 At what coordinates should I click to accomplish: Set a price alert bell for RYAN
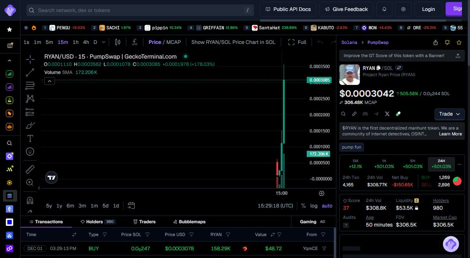click(447, 42)
